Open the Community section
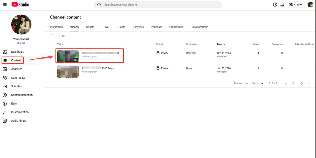This screenshot has height=158, width=316. point(18,78)
